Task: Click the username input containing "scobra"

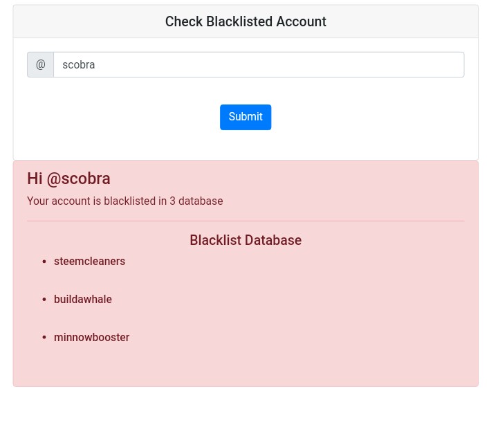Action: click(x=258, y=65)
